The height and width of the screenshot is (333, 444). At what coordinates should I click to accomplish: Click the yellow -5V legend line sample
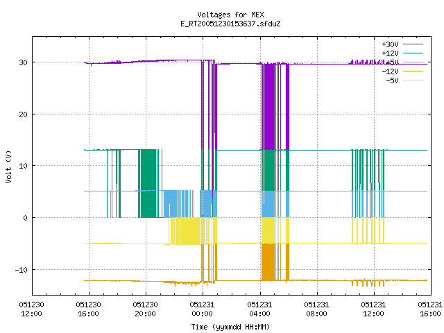pos(413,80)
